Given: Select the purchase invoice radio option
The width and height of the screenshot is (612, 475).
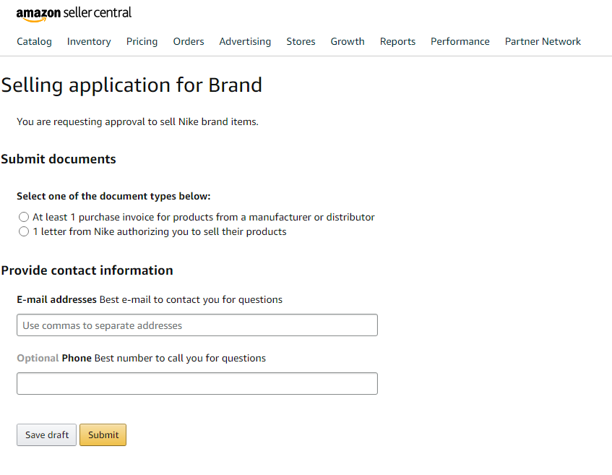Looking at the screenshot, I should 24,217.
